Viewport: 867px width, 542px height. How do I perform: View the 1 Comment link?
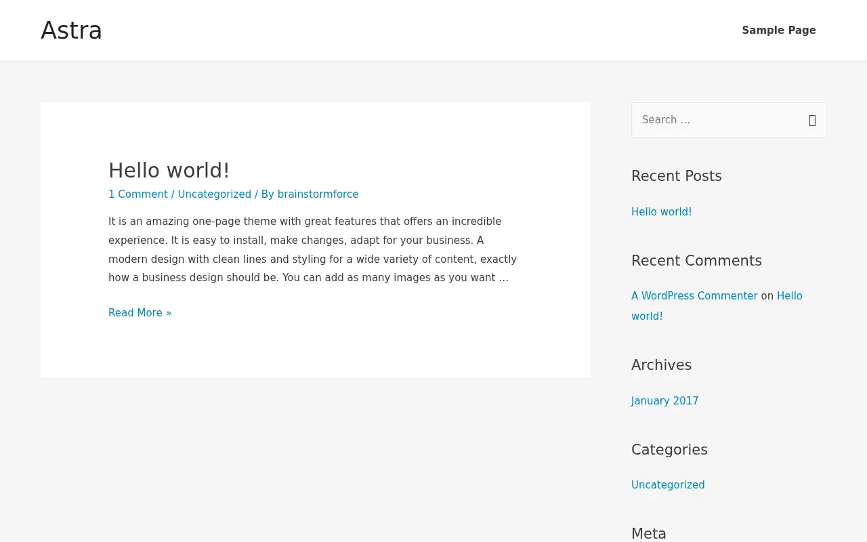pyautogui.click(x=138, y=194)
